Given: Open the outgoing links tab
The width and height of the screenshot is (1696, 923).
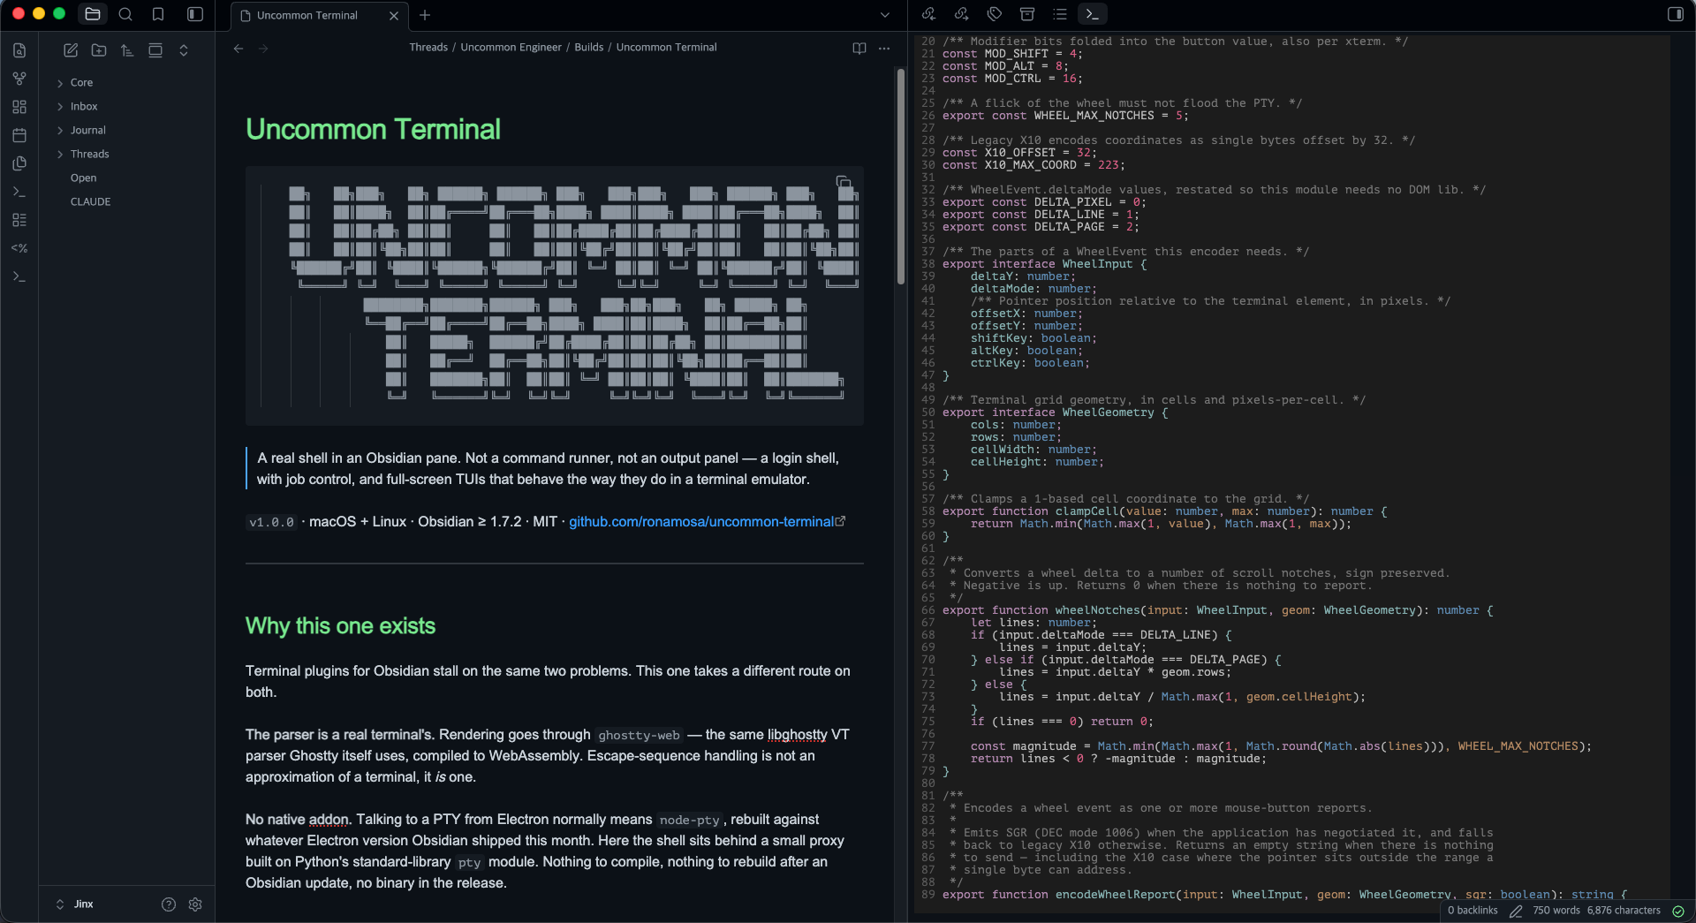Looking at the screenshot, I should click(x=962, y=14).
